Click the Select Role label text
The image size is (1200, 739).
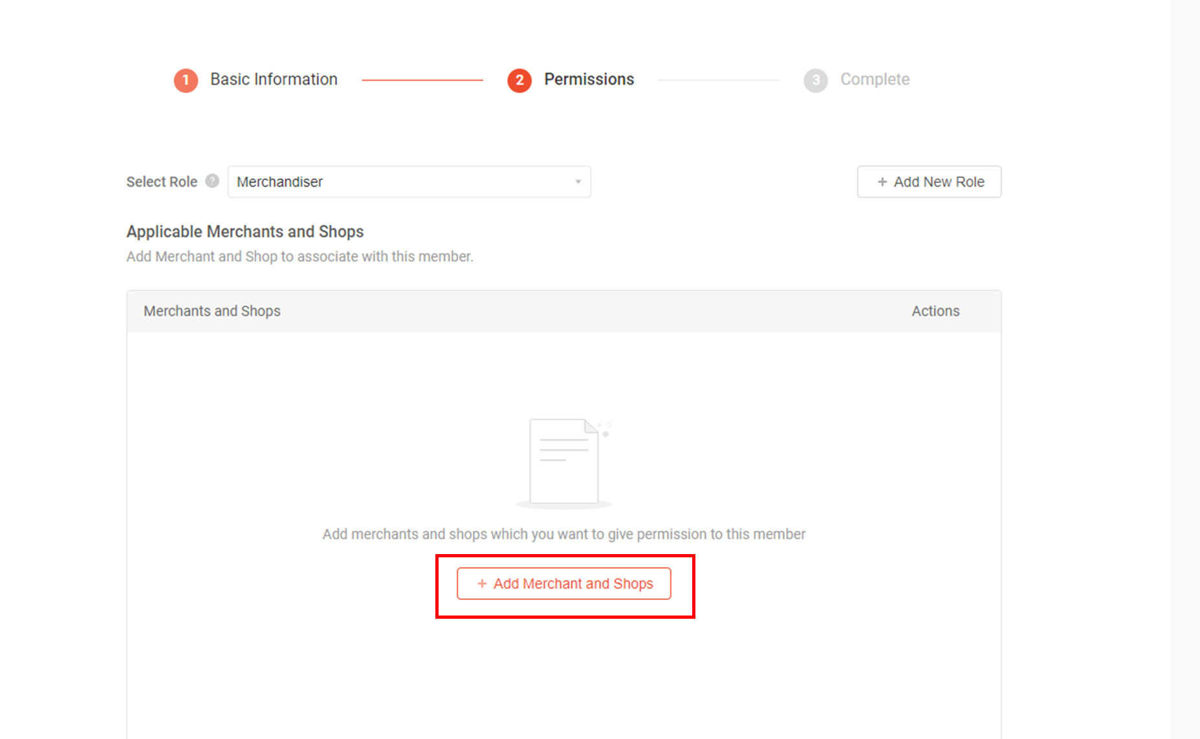[x=162, y=182]
